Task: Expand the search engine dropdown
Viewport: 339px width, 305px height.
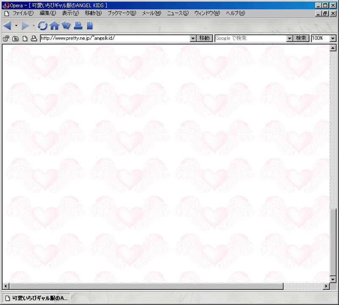Action: coord(290,39)
